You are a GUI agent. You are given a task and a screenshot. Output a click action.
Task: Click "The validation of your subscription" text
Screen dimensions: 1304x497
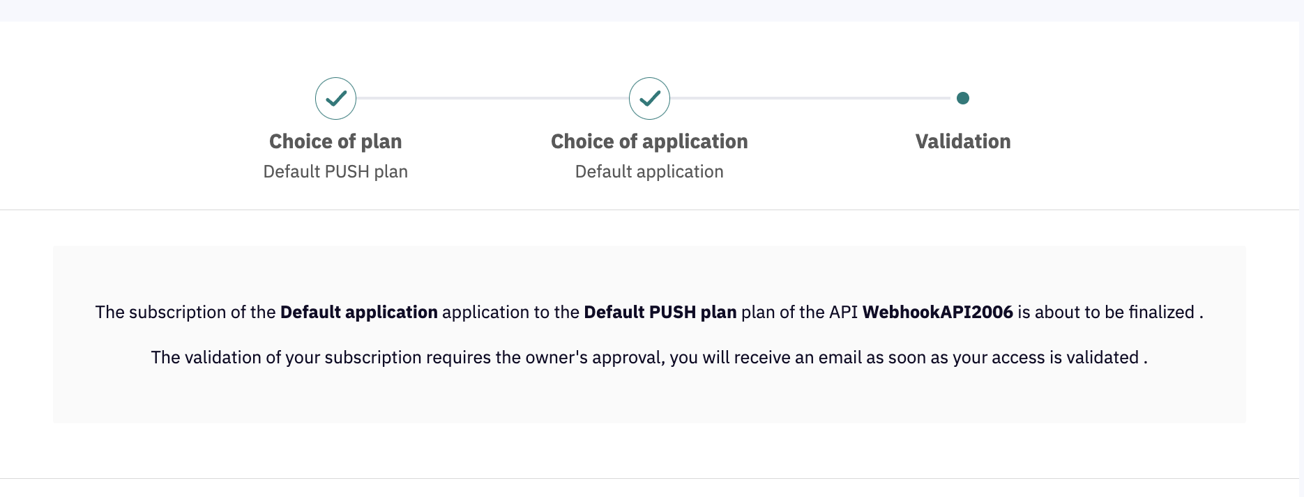(286, 358)
